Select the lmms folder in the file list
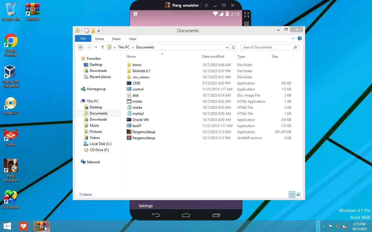This screenshot has width=372, height=232. pos(209,65)
